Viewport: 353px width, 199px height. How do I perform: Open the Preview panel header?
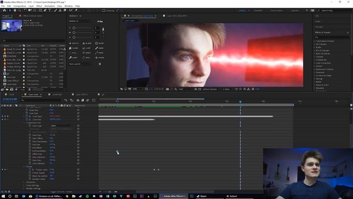pyautogui.click(x=319, y=27)
